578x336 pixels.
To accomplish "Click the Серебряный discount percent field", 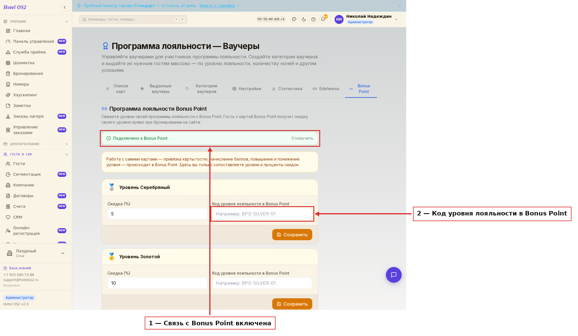I will [x=157, y=214].
